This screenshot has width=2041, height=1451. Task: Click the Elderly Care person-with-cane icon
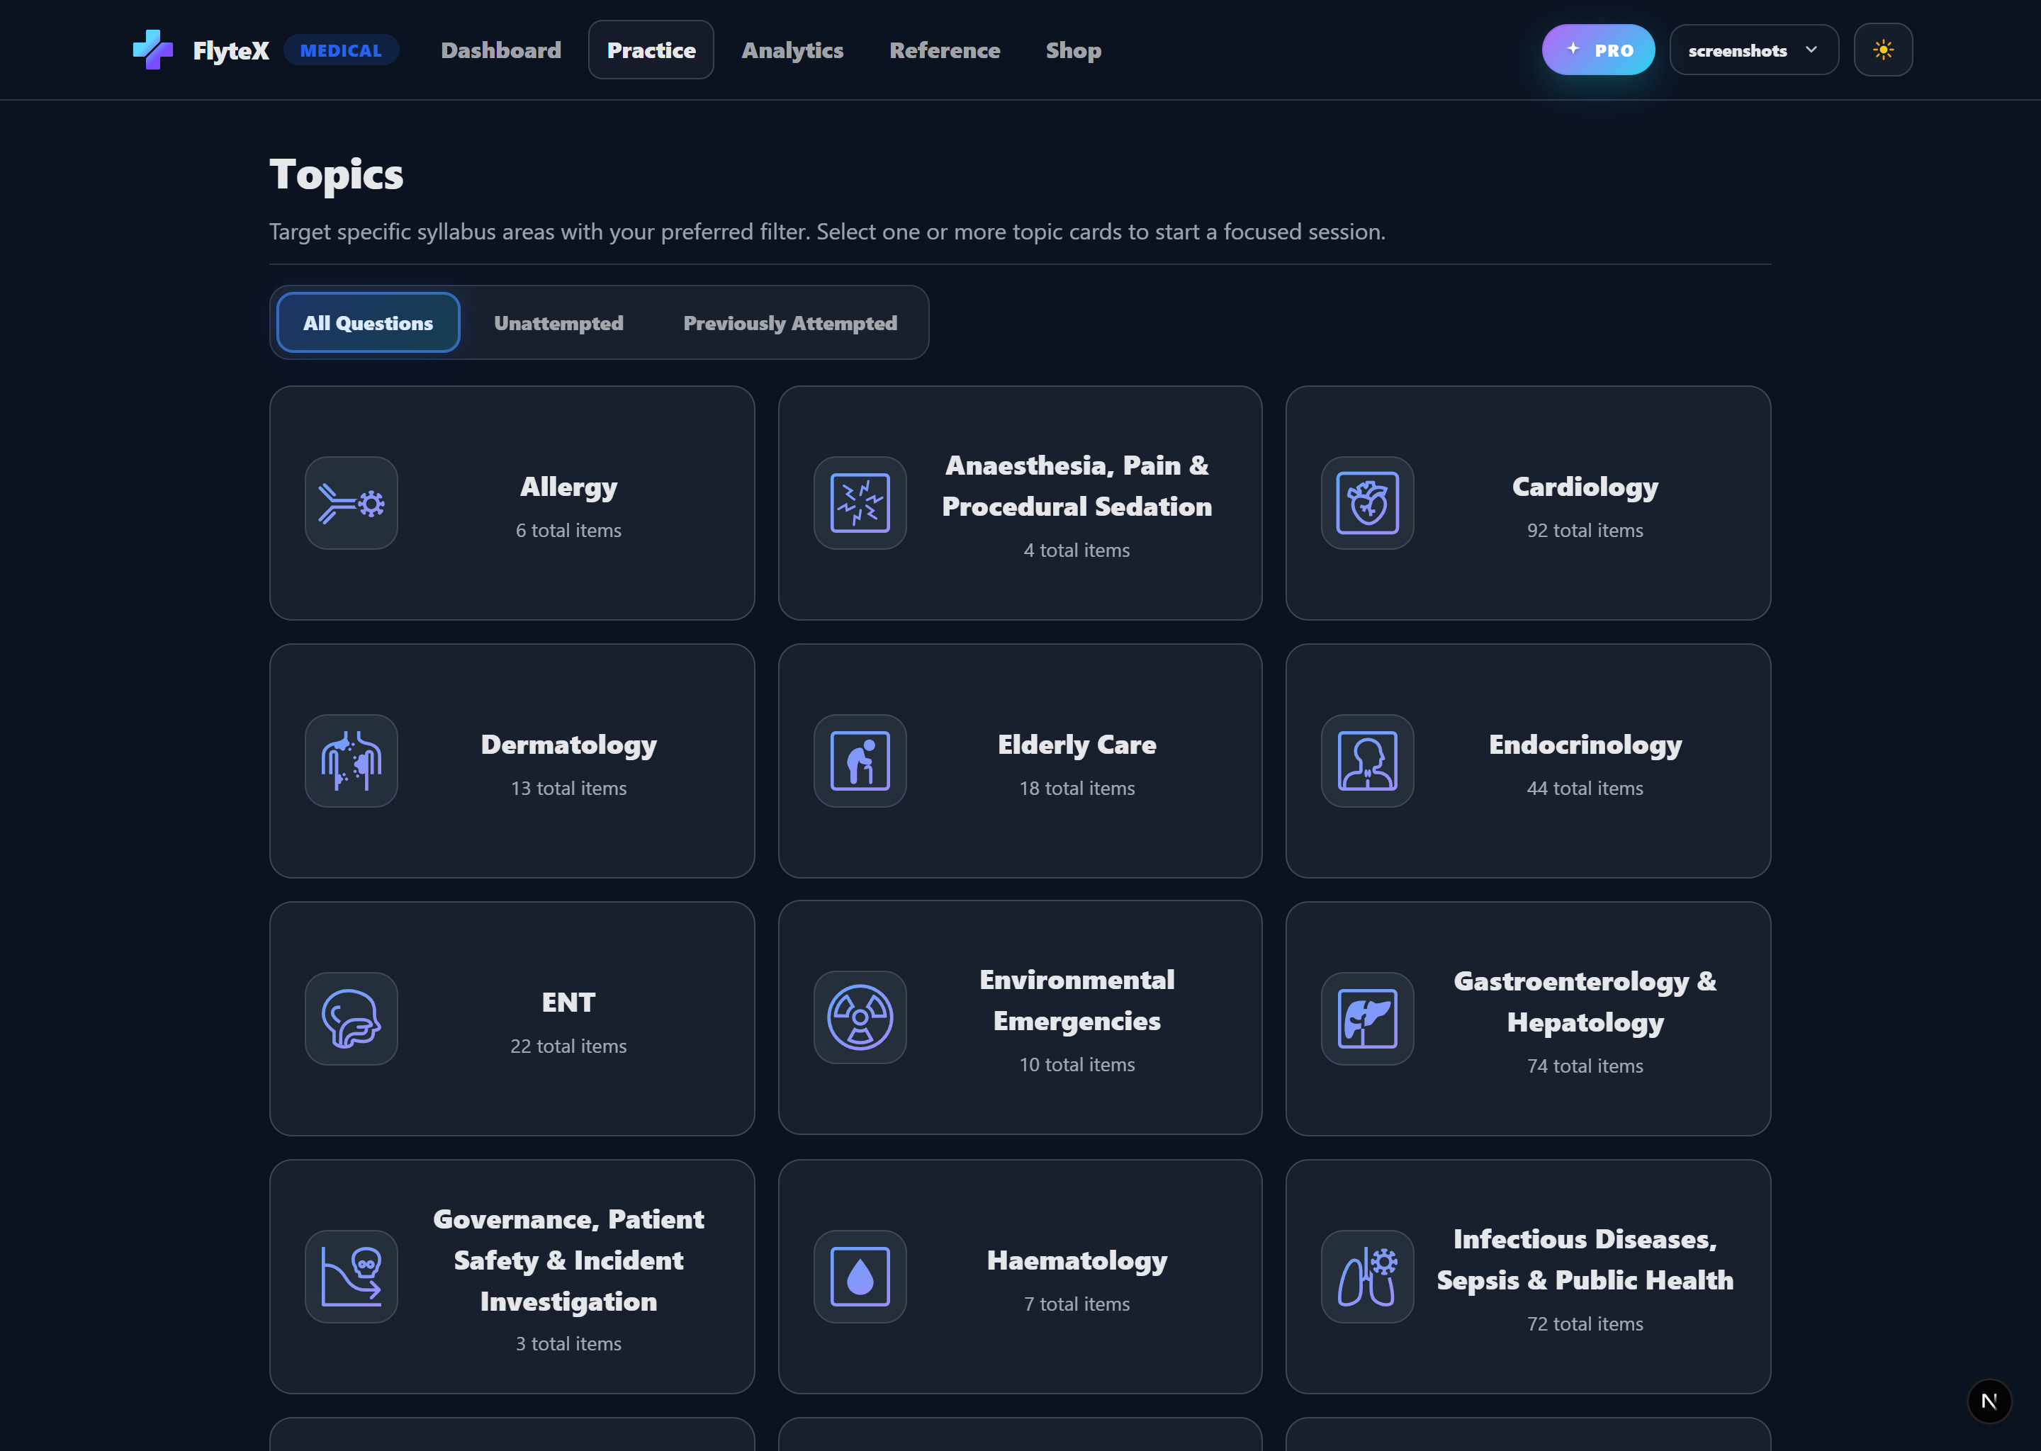860,761
